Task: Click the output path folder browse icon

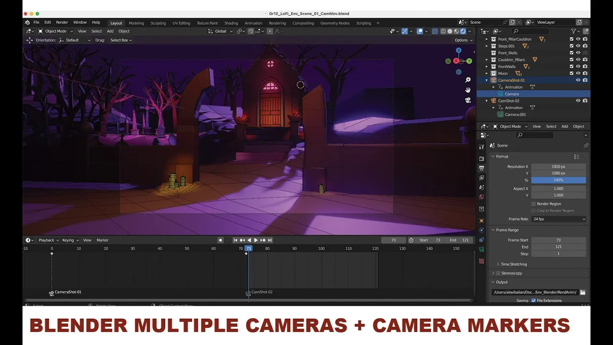Action: [x=583, y=292]
